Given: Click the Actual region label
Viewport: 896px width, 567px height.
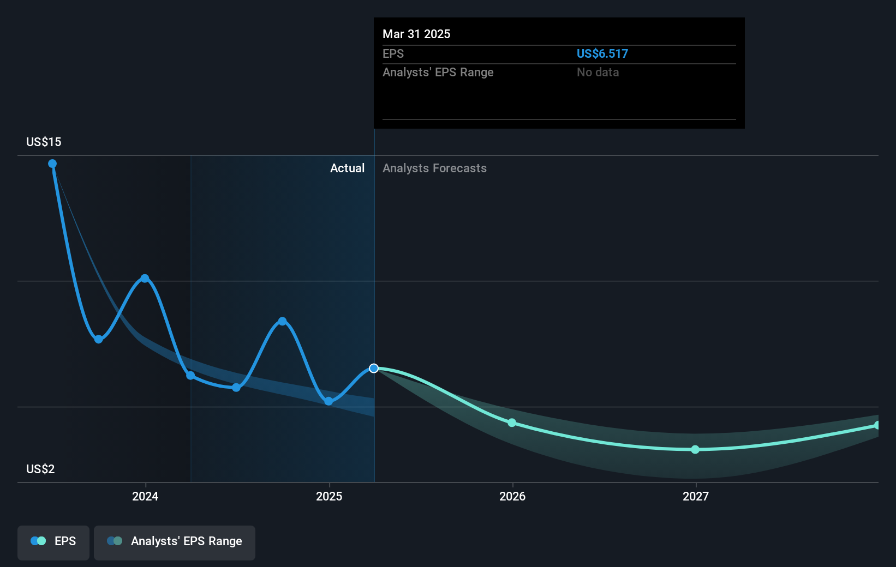Looking at the screenshot, I should pos(347,168).
